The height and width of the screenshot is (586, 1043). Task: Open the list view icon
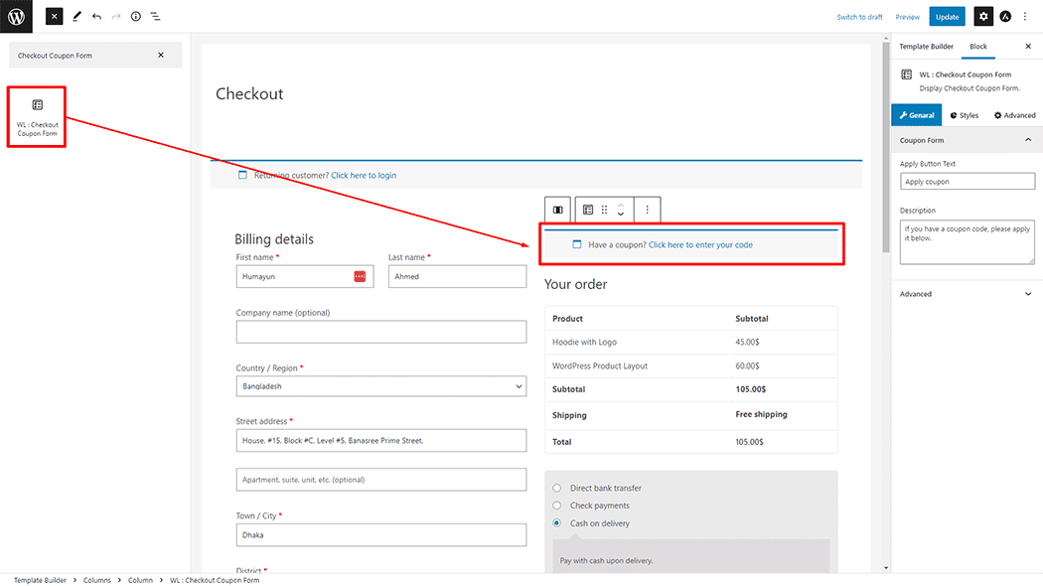pyautogui.click(x=155, y=17)
